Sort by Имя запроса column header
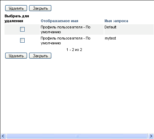Screen dimensions: 154x139 [116, 21]
